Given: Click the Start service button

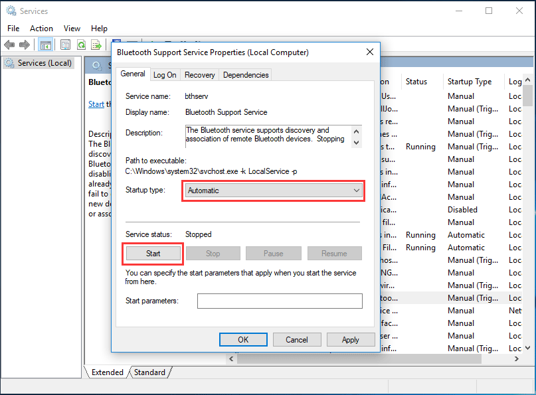Looking at the screenshot, I should tap(153, 254).
